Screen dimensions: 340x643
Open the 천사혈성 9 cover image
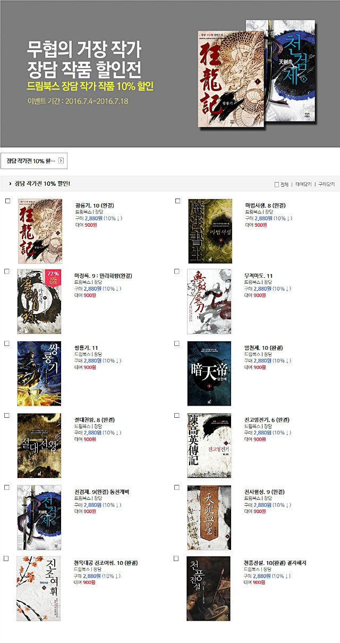[x=209, y=517]
